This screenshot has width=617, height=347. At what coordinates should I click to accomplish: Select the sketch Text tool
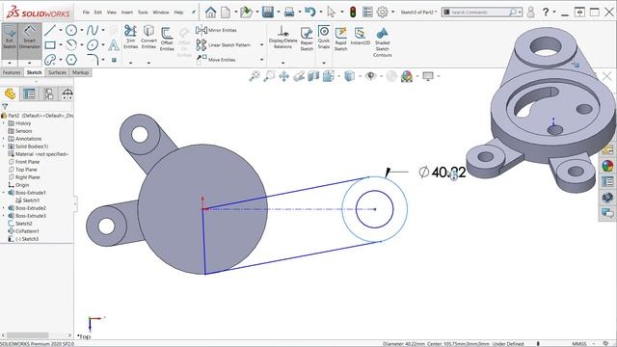pos(114,45)
